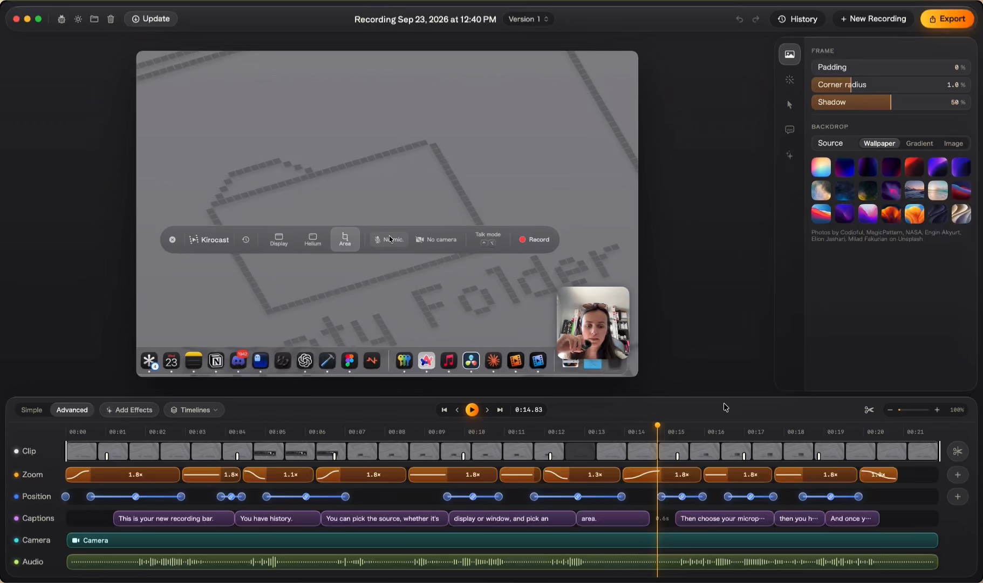Viewport: 983px width, 583px height.
Task: Add a new zoom segment with plus
Action: (x=958, y=474)
